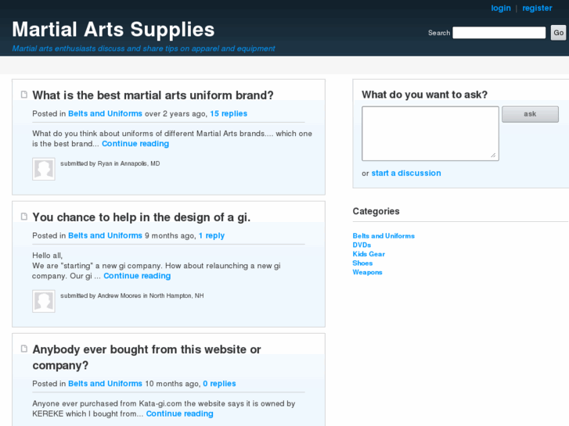Open the Shoes category
The height and width of the screenshot is (426, 569).
coord(362,263)
